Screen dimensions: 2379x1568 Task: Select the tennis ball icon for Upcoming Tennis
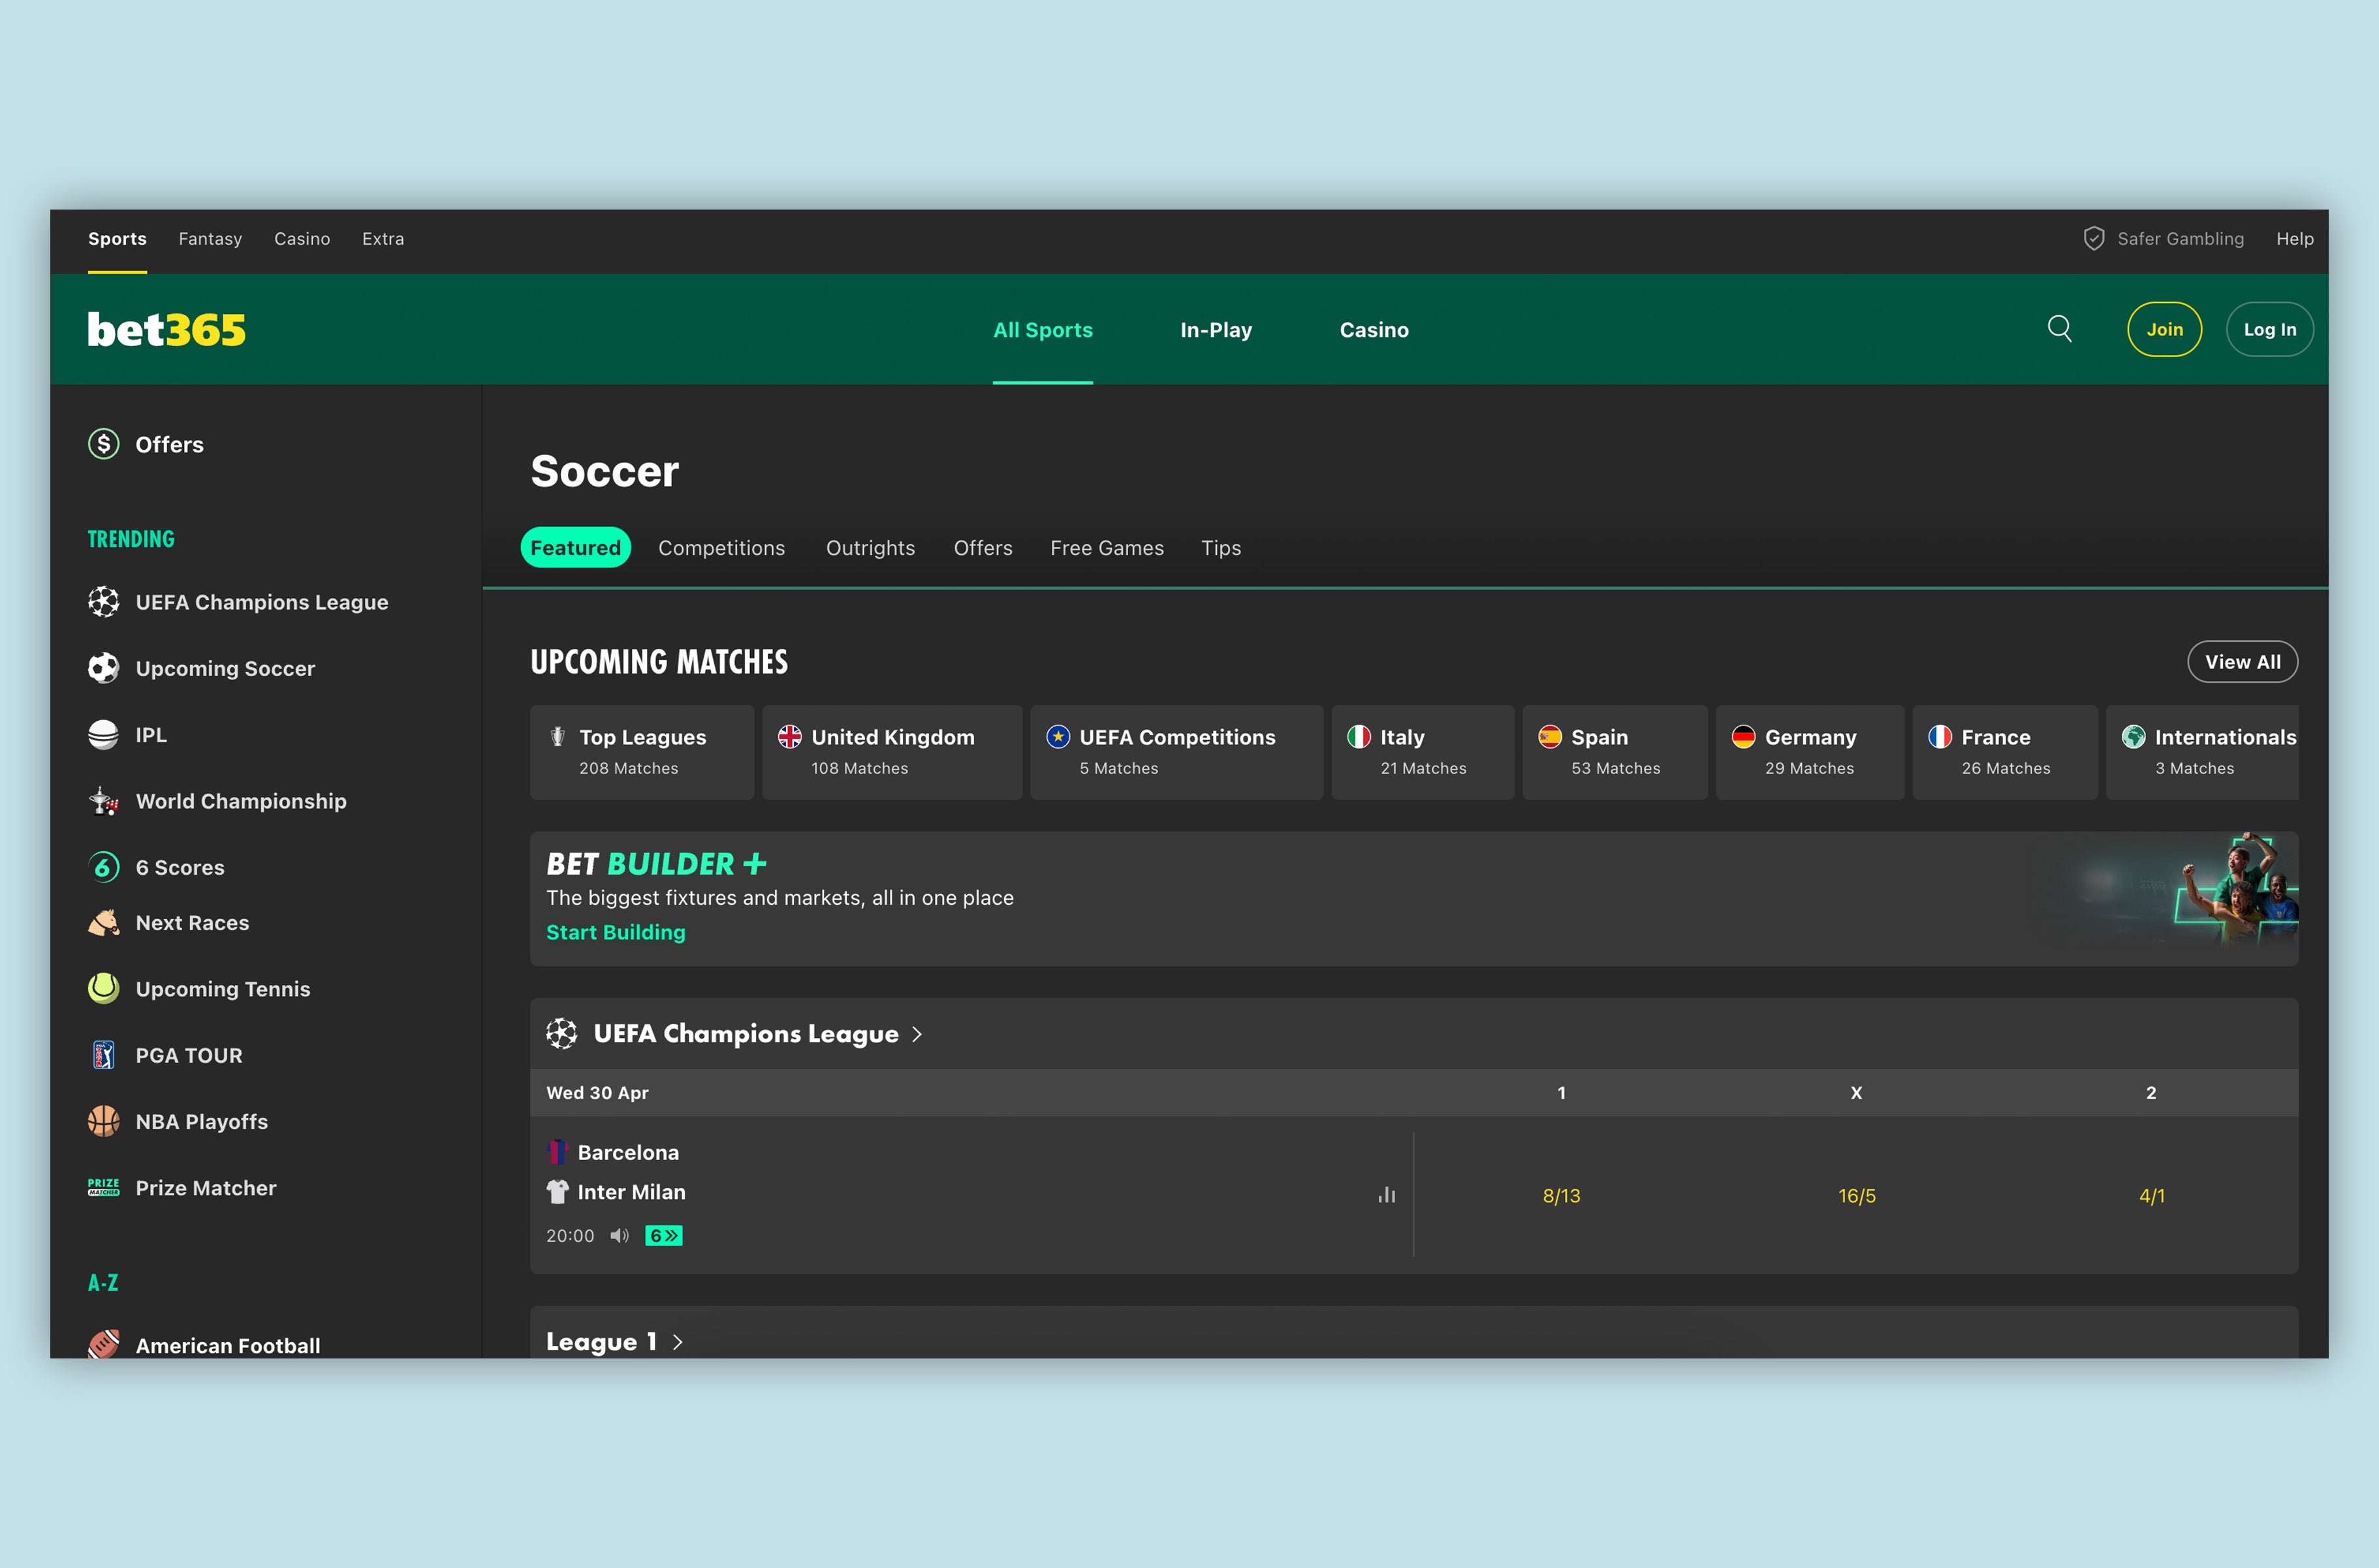[104, 988]
